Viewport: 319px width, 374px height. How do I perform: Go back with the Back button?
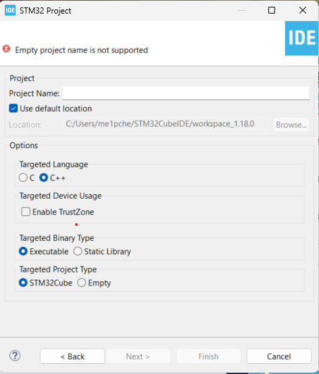(x=72, y=356)
